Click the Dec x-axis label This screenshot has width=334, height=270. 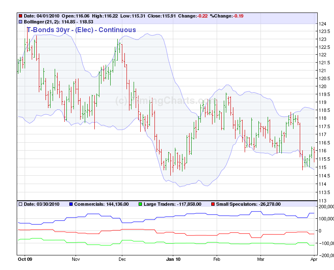tap(121, 260)
